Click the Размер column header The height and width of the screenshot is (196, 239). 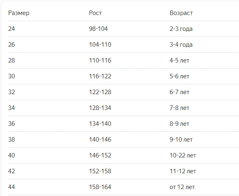pyautogui.click(x=19, y=13)
